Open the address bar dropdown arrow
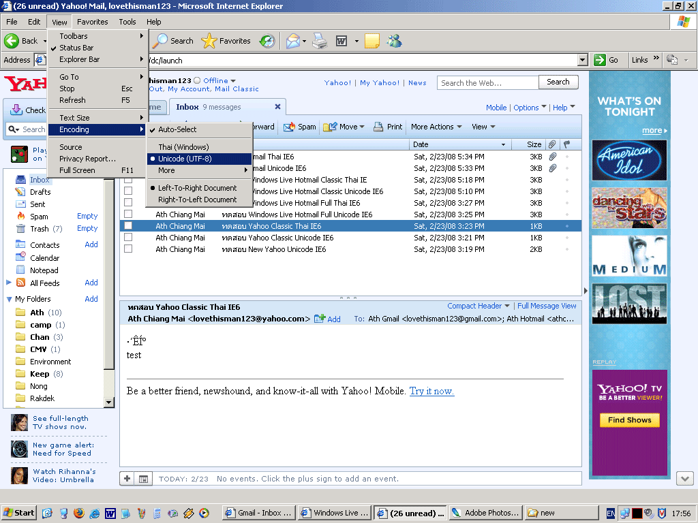 click(582, 60)
